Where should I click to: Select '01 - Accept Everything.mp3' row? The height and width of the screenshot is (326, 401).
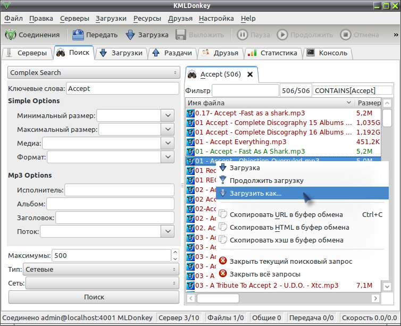pos(283,141)
